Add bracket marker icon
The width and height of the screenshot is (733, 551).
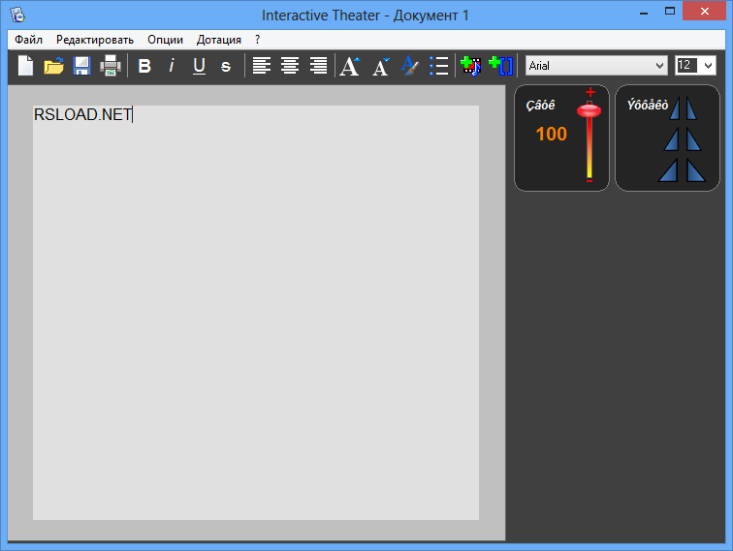click(500, 66)
